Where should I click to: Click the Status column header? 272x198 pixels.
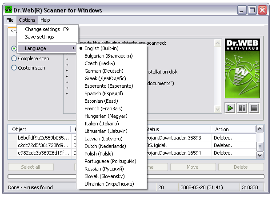tap(179, 129)
